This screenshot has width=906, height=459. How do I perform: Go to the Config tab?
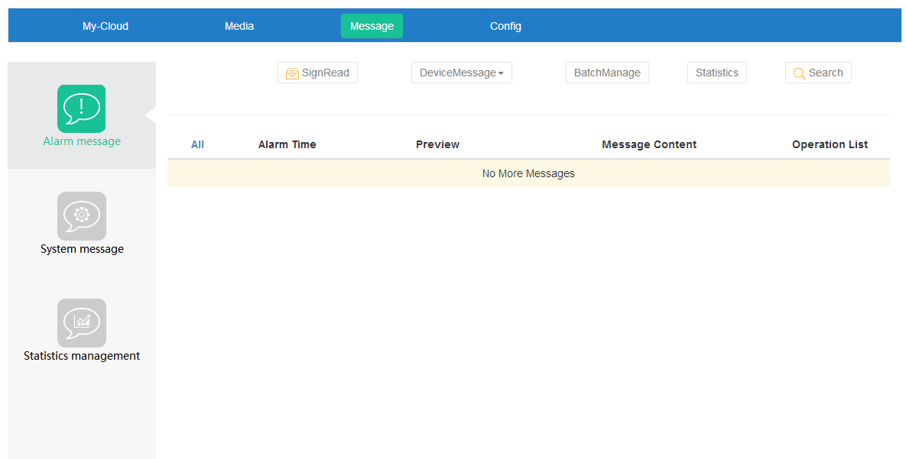(x=505, y=26)
